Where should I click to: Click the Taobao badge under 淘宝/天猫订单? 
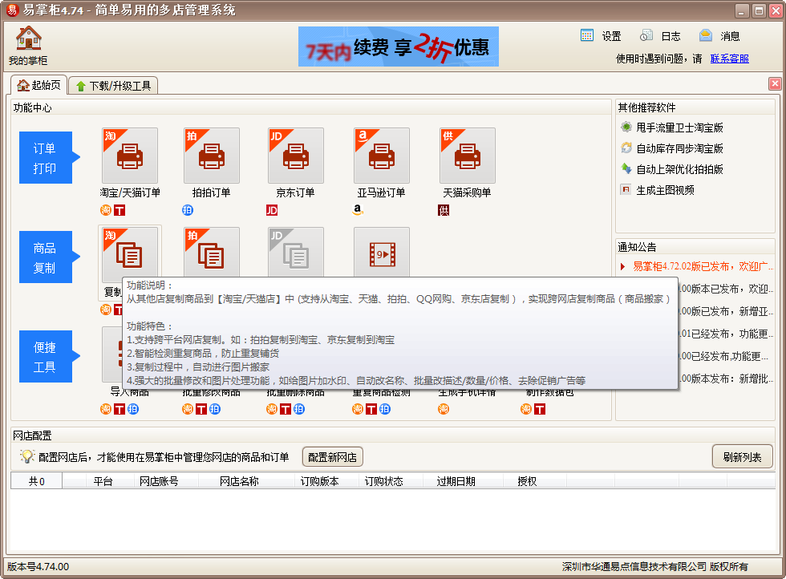(106, 210)
